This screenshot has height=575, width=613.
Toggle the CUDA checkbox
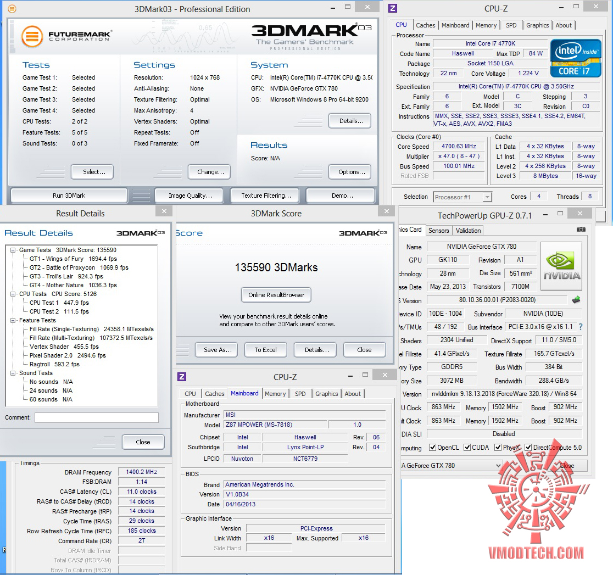coord(467,447)
